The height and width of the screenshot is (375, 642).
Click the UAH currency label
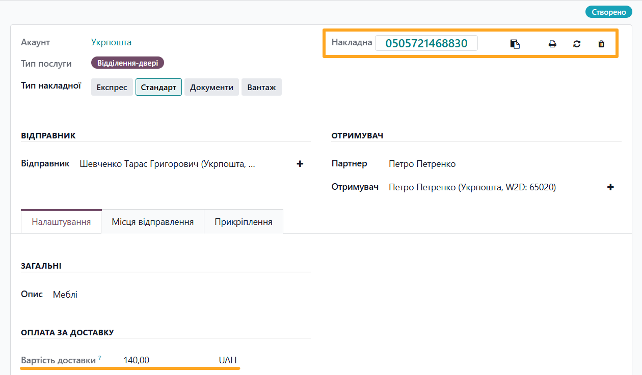[x=228, y=360]
